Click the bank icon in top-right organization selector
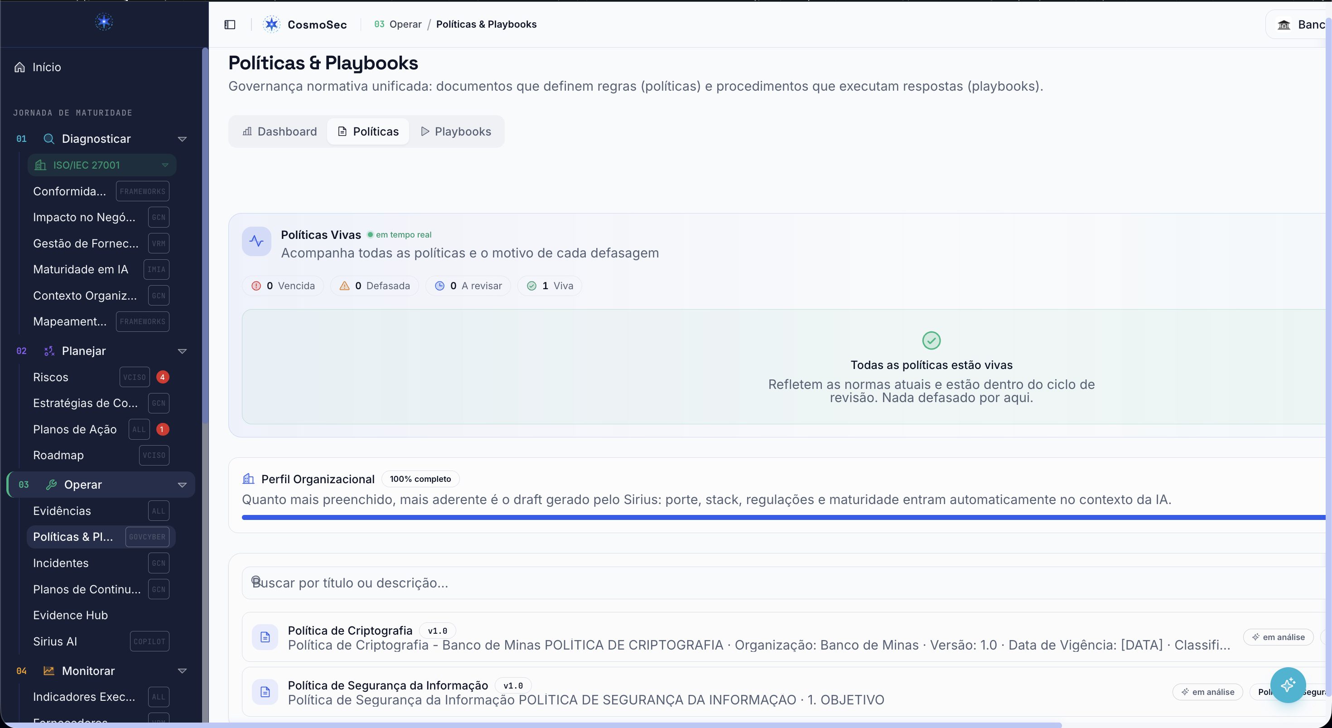Viewport: 1332px width, 728px height. (1284, 24)
